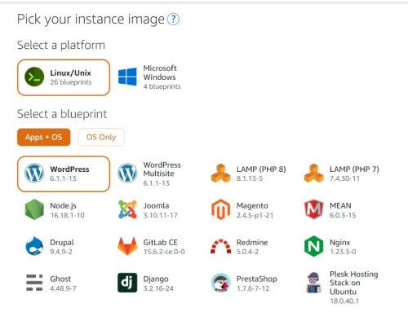Screen dimensions: 408x312
Task: Click the Nginx blueprint label
Action: coord(340,243)
